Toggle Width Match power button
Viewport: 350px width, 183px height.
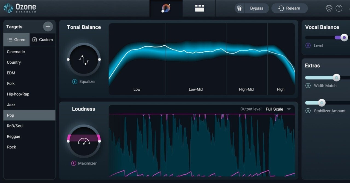tap(308, 86)
